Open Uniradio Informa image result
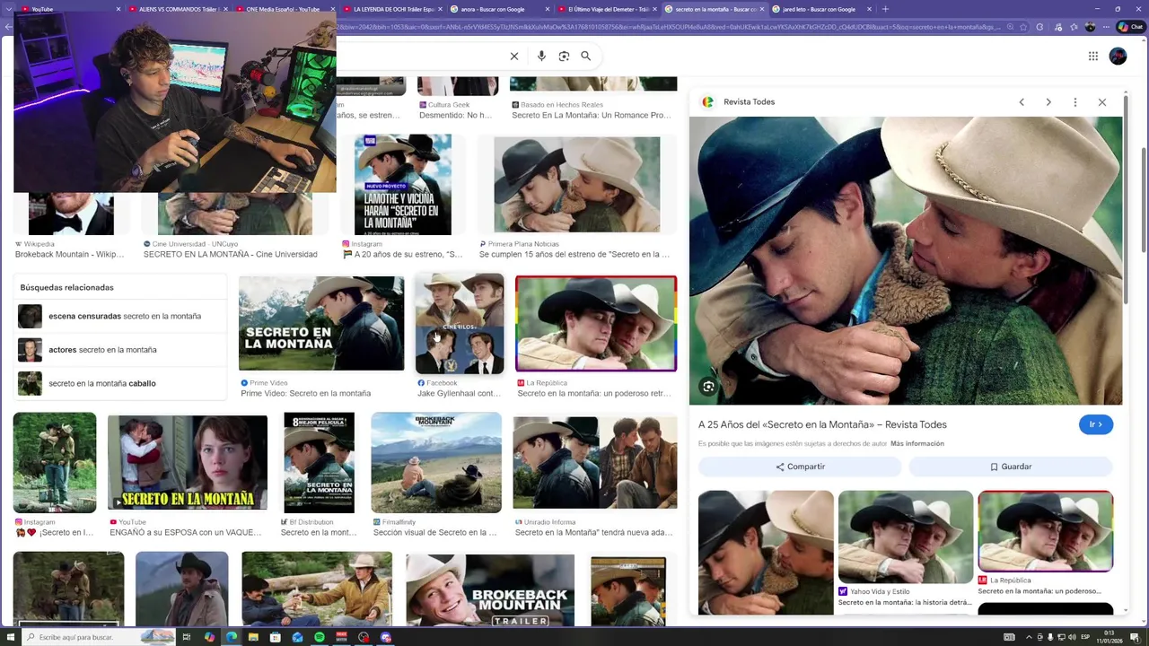 [x=595, y=463]
